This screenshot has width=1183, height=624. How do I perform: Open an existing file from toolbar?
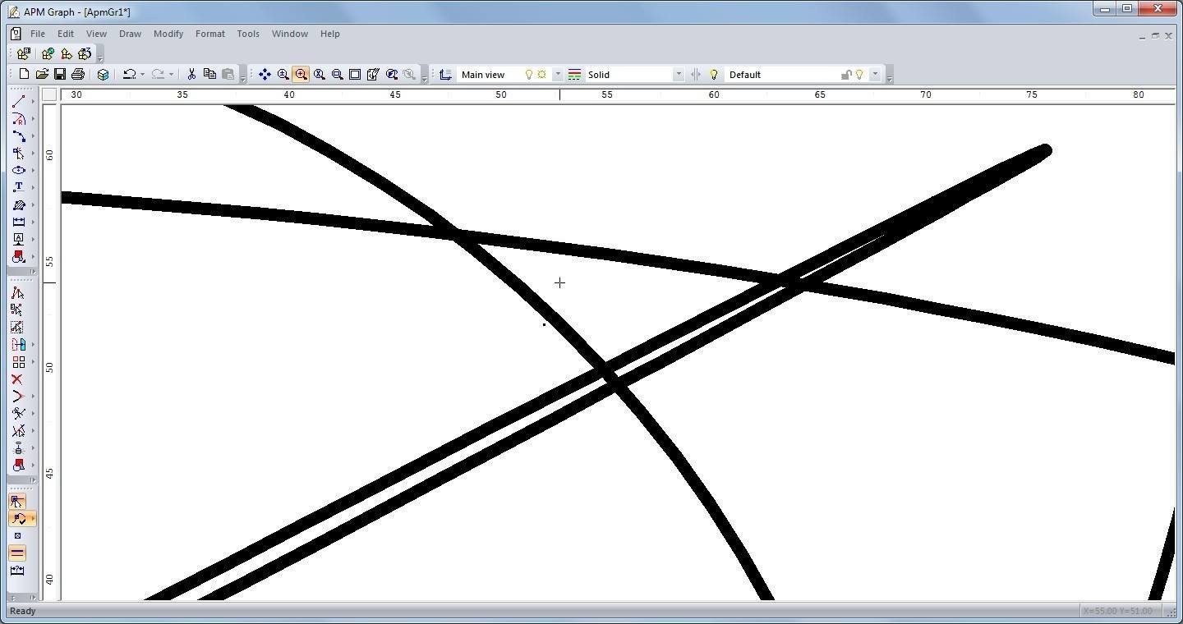tap(42, 74)
